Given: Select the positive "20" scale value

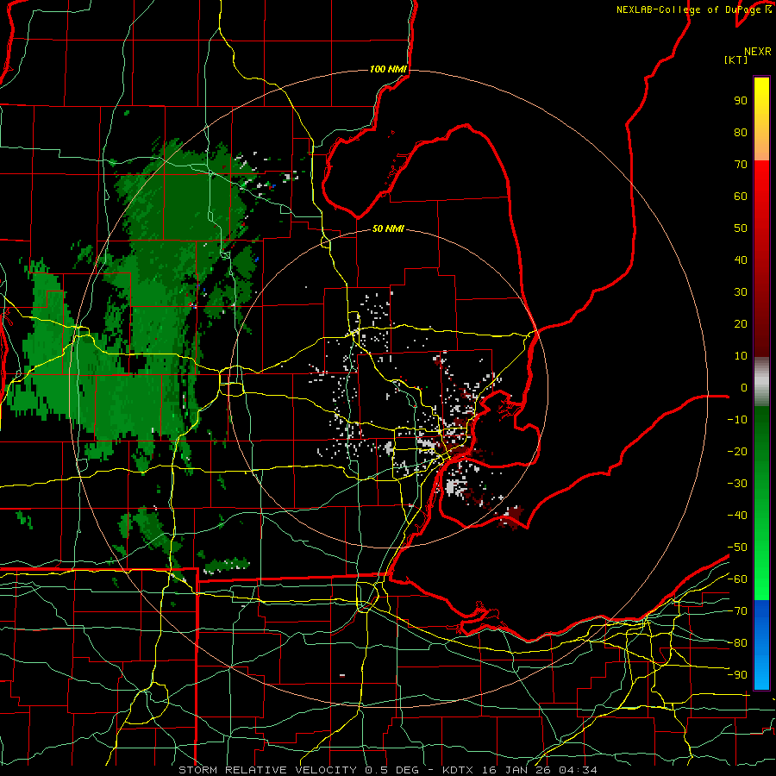Looking at the screenshot, I should (x=741, y=323).
